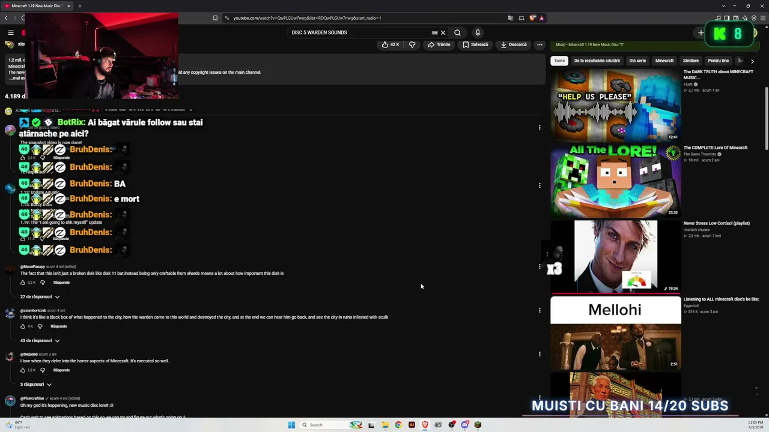This screenshot has width=769, height=432.
Task: Open the Windows Start menu
Action: tap(291, 425)
